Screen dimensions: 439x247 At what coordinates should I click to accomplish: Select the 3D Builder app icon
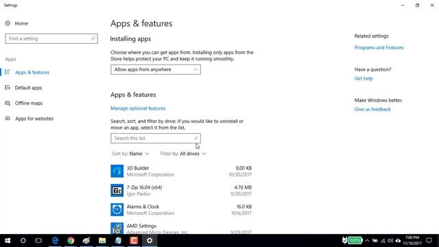[117, 171]
